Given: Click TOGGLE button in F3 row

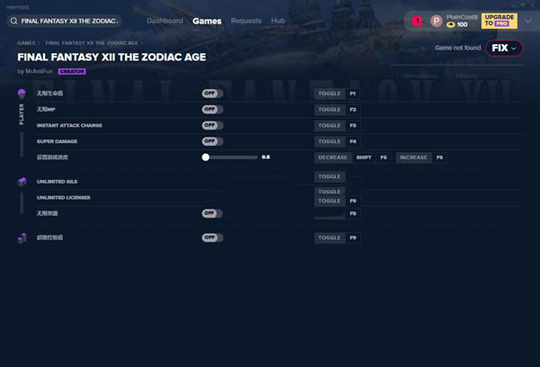Looking at the screenshot, I should pos(329,125).
